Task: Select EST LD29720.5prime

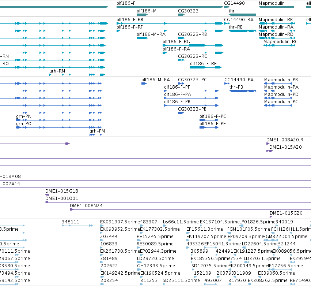Action: [139, 262]
